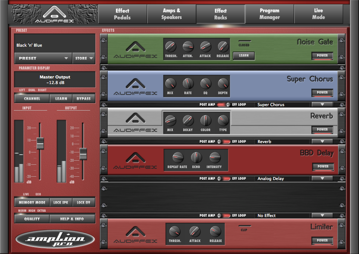Click the QUALITY button
This screenshot has width=359, height=254.
(x=32, y=219)
